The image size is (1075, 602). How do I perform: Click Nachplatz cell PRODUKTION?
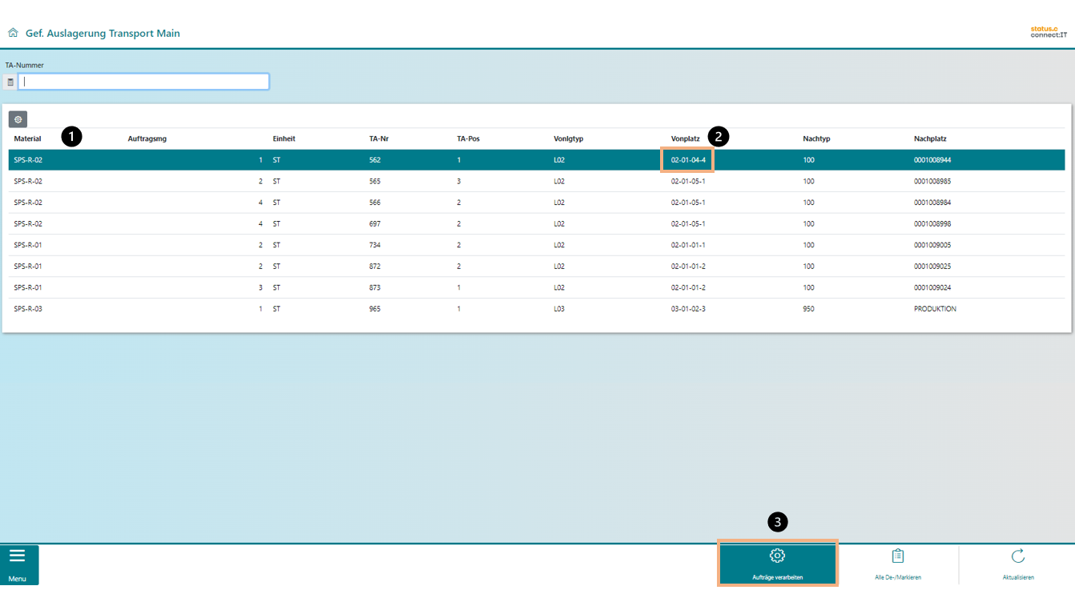[935, 309]
